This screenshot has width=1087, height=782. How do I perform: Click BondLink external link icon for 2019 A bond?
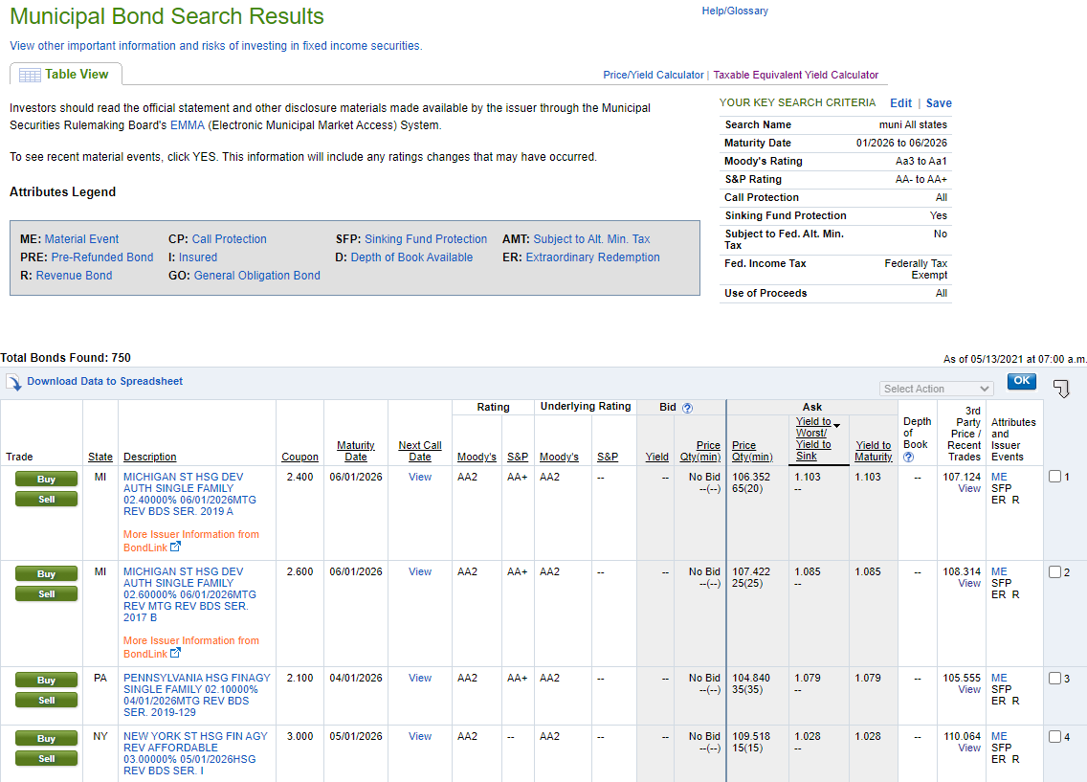pos(175,547)
